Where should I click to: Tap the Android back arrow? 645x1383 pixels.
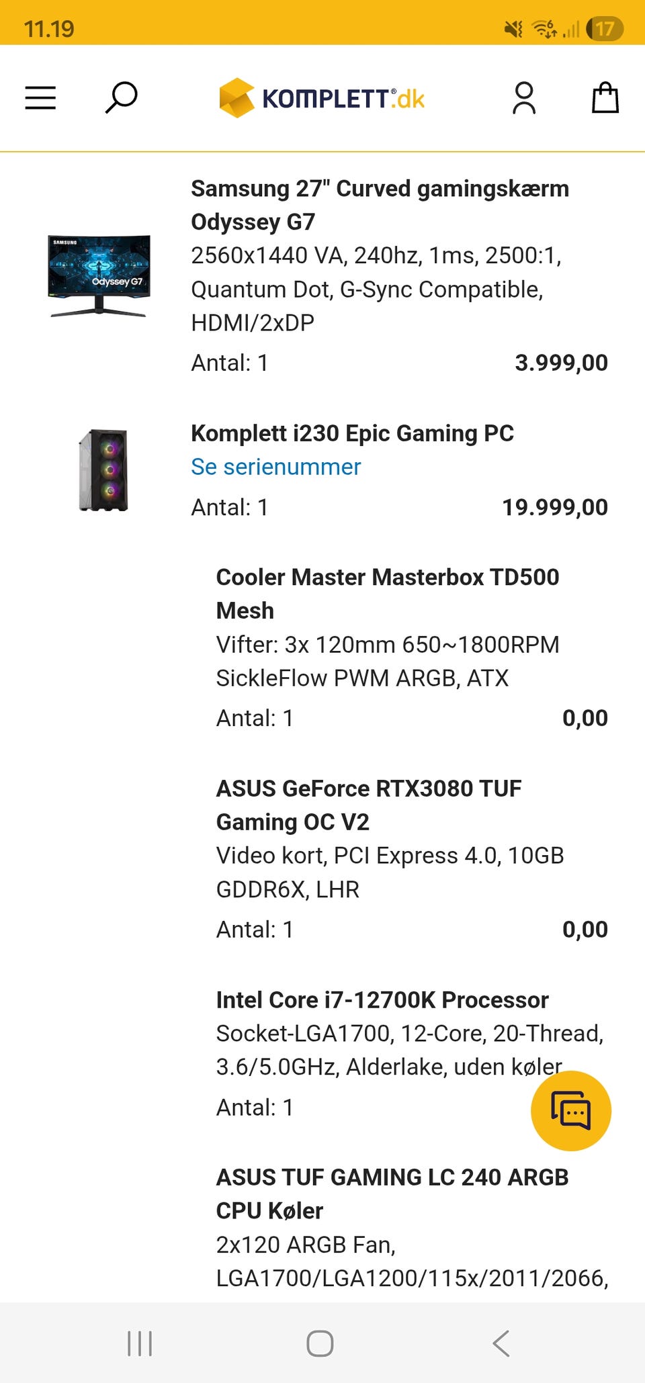pyautogui.click(x=501, y=1343)
